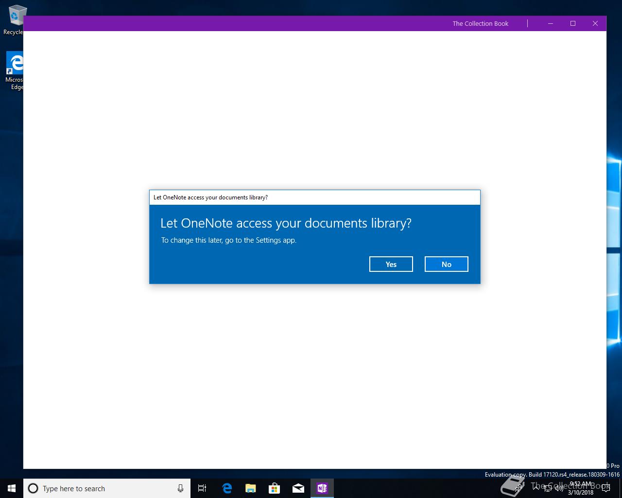Click No to deny documents library access
This screenshot has width=622, height=498.
coord(446,264)
